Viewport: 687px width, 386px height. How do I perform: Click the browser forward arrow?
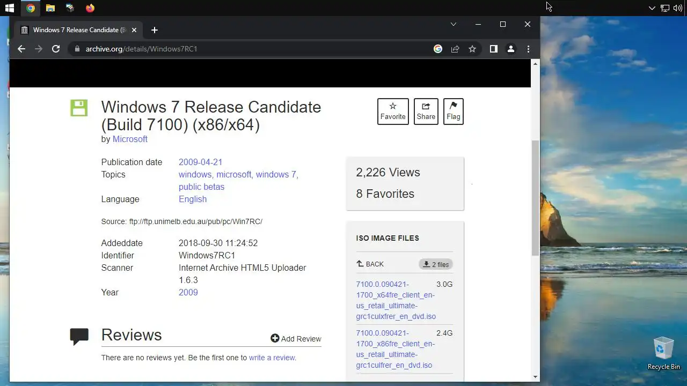[39, 49]
